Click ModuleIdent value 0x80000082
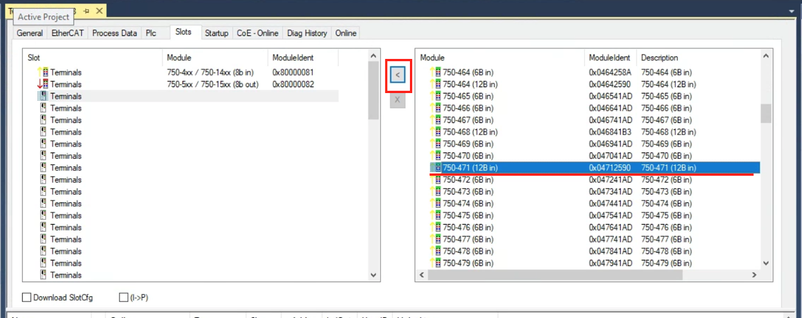The image size is (802, 318). (x=293, y=84)
